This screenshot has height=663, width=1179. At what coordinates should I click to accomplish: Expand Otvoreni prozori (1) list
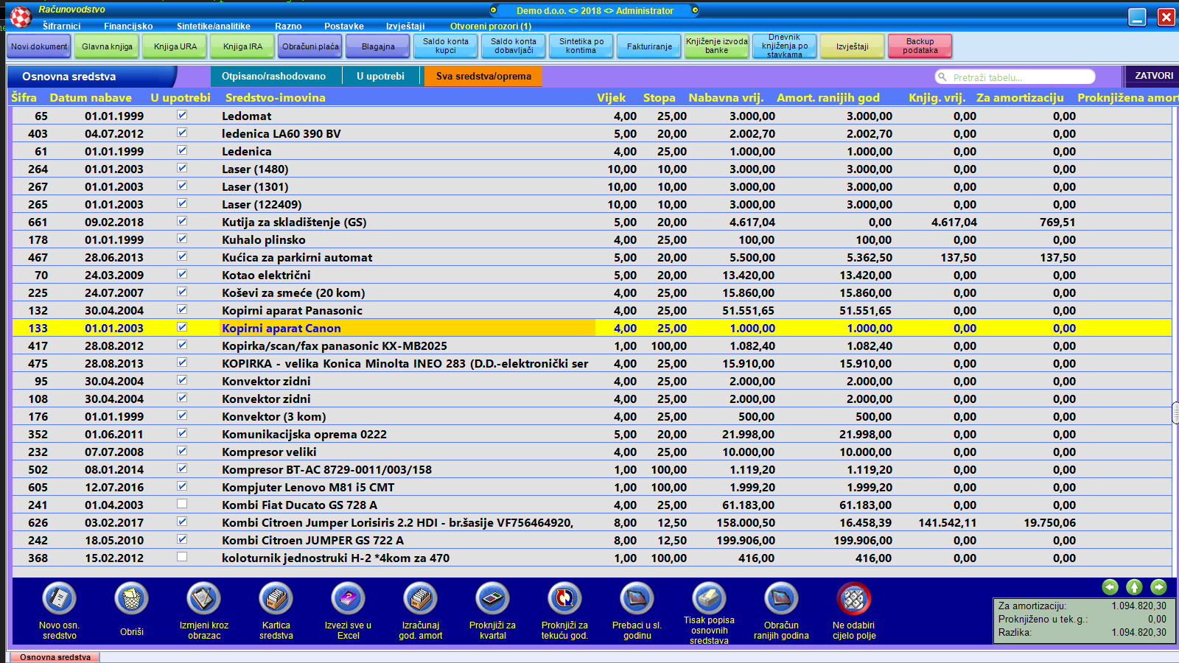[491, 26]
